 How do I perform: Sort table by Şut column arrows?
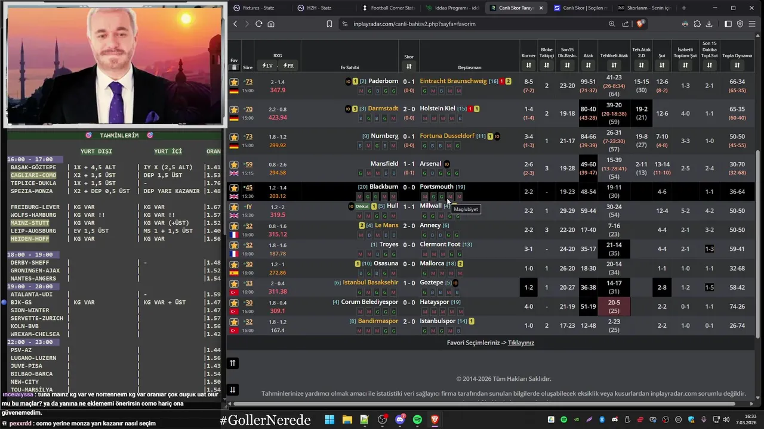point(662,66)
